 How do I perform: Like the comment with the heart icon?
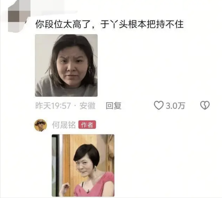click(x=159, y=105)
